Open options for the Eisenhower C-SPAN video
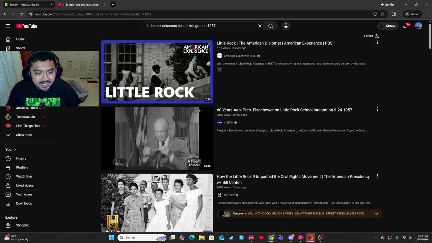This screenshot has width=432, height=243. click(x=377, y=109)
